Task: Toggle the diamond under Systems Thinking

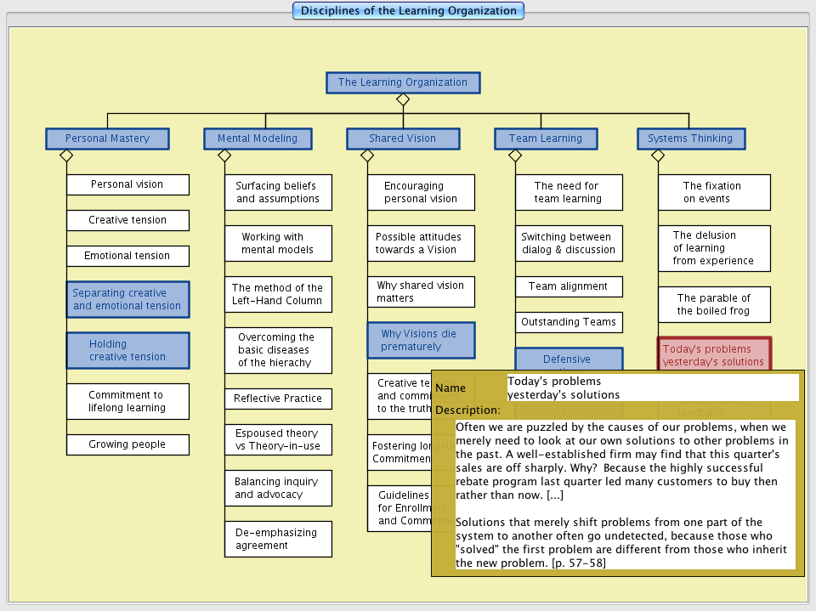Action: click(658, 156)
